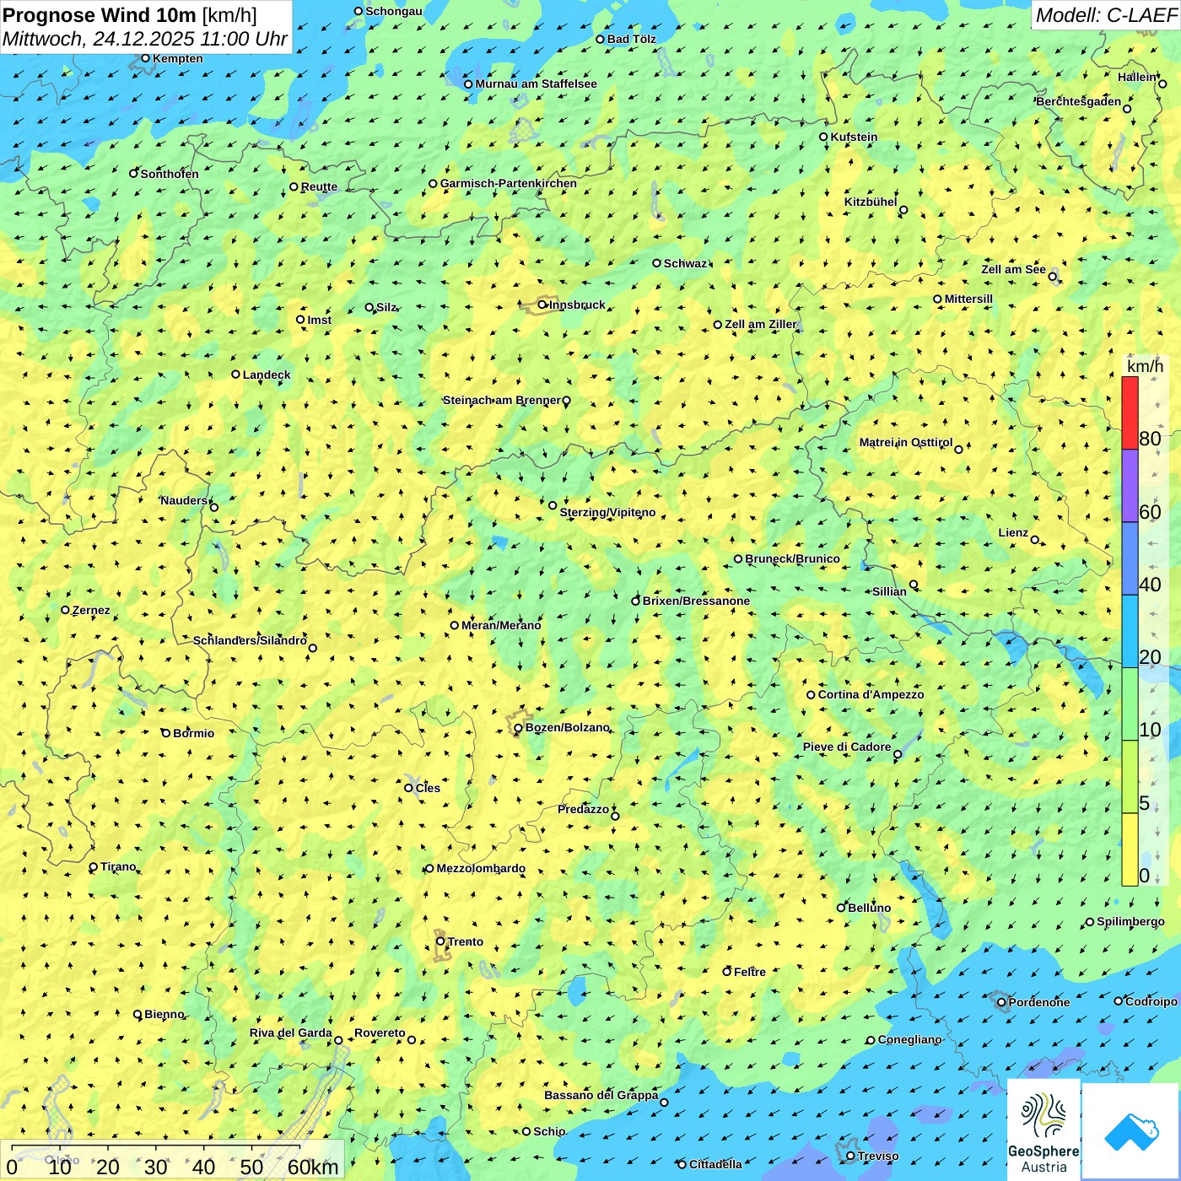This screenshot has width=1181, height=1181.
Task: Click the 'Mittersill' label
Action: point(968,299)
